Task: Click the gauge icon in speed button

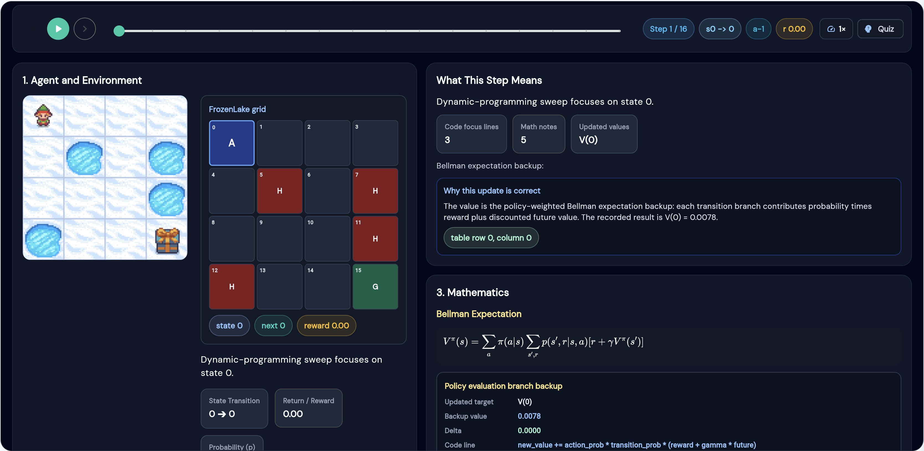Action: coord(831,29)
